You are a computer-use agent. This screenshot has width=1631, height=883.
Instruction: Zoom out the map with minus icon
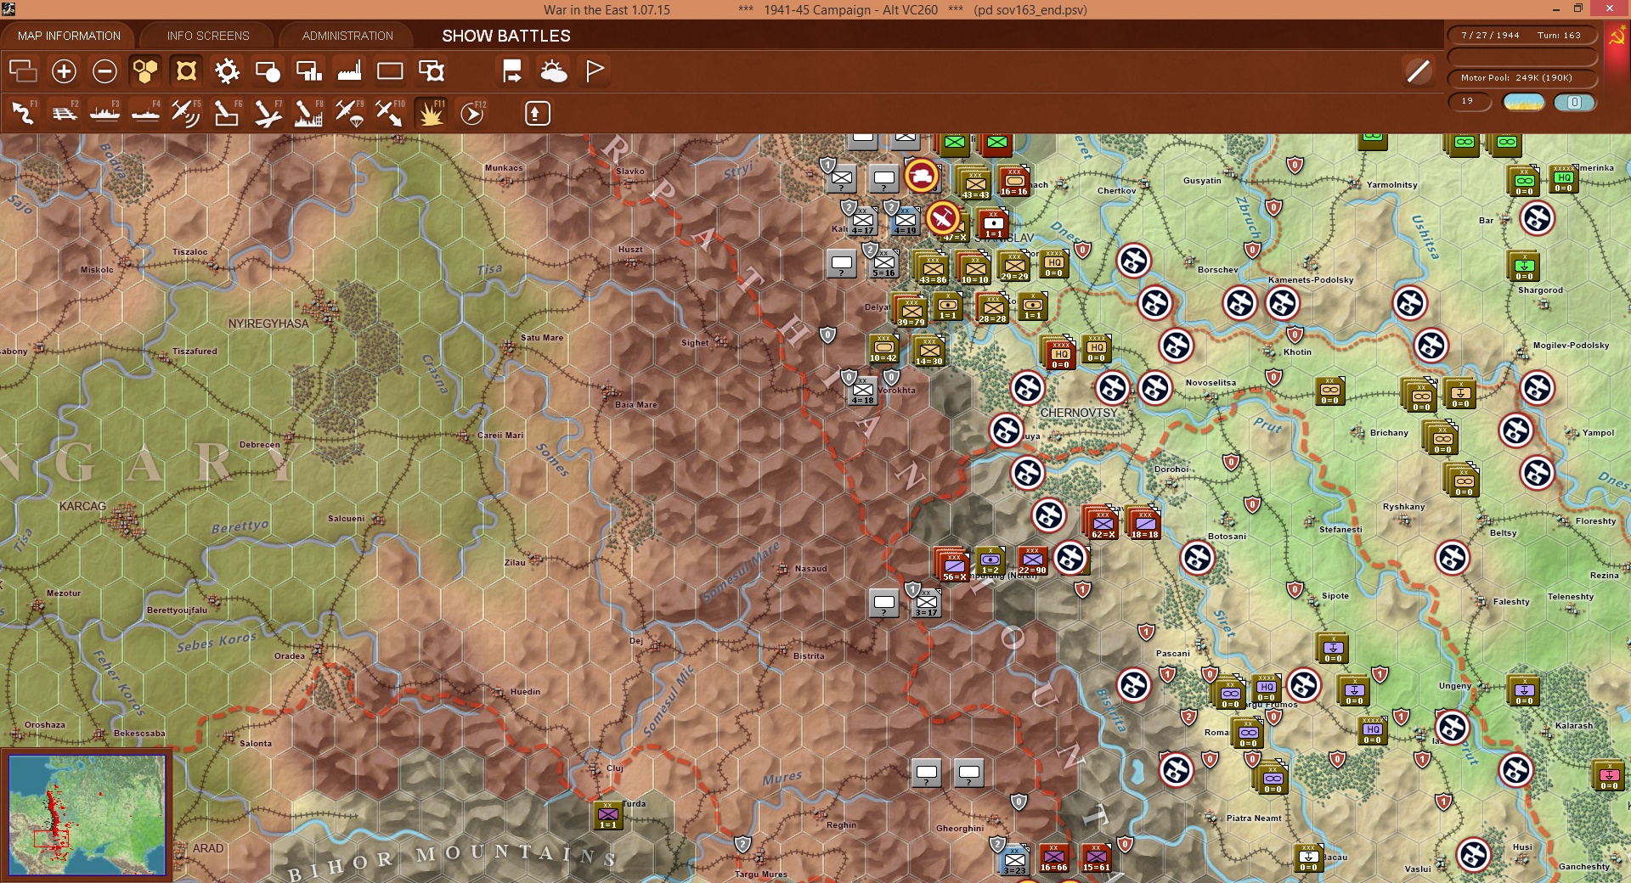[104, 71]
